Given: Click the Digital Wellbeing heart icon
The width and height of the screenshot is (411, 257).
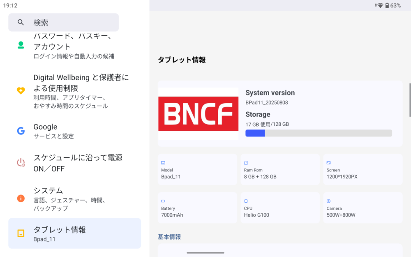Looking at the screenshot, I should (x=21, y=91).
